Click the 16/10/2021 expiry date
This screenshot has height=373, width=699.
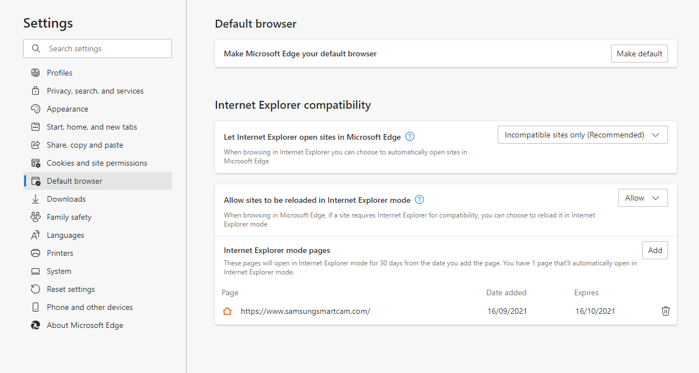click(595, 311)
